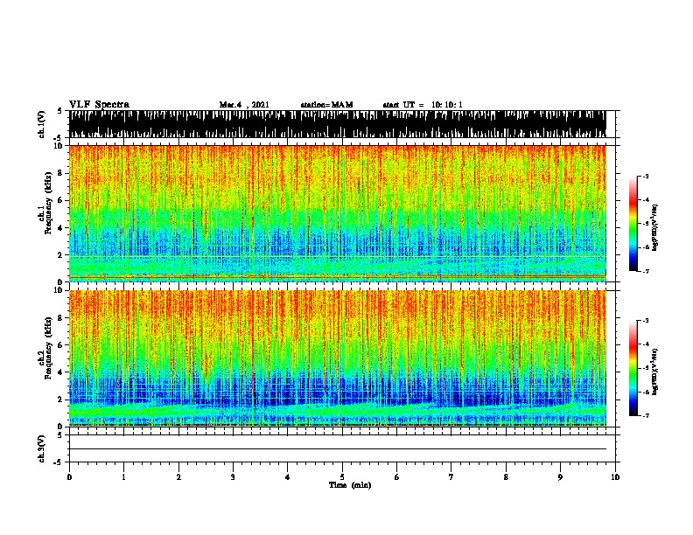Click time axis tick label "10"
This screenshot has width=693, height=535.
615,477
